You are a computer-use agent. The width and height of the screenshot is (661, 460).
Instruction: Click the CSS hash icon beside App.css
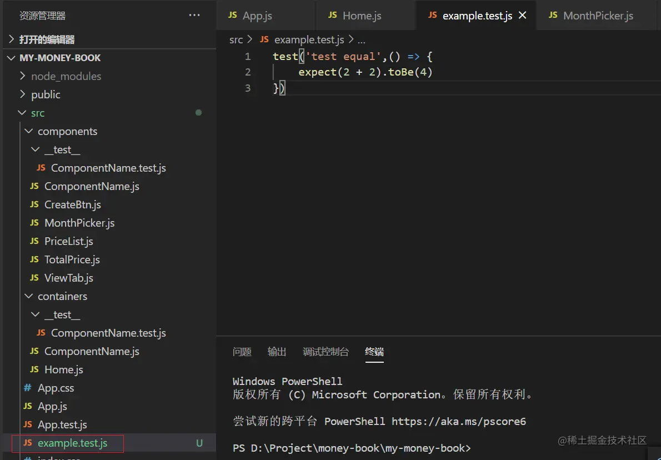27,388
